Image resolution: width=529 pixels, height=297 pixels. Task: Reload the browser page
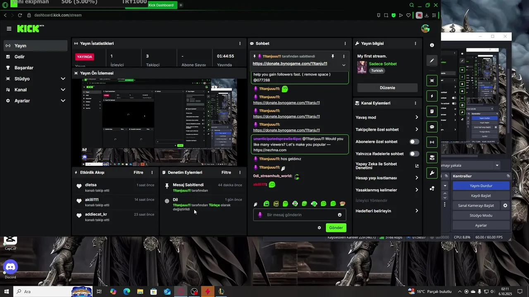(20, 15)
